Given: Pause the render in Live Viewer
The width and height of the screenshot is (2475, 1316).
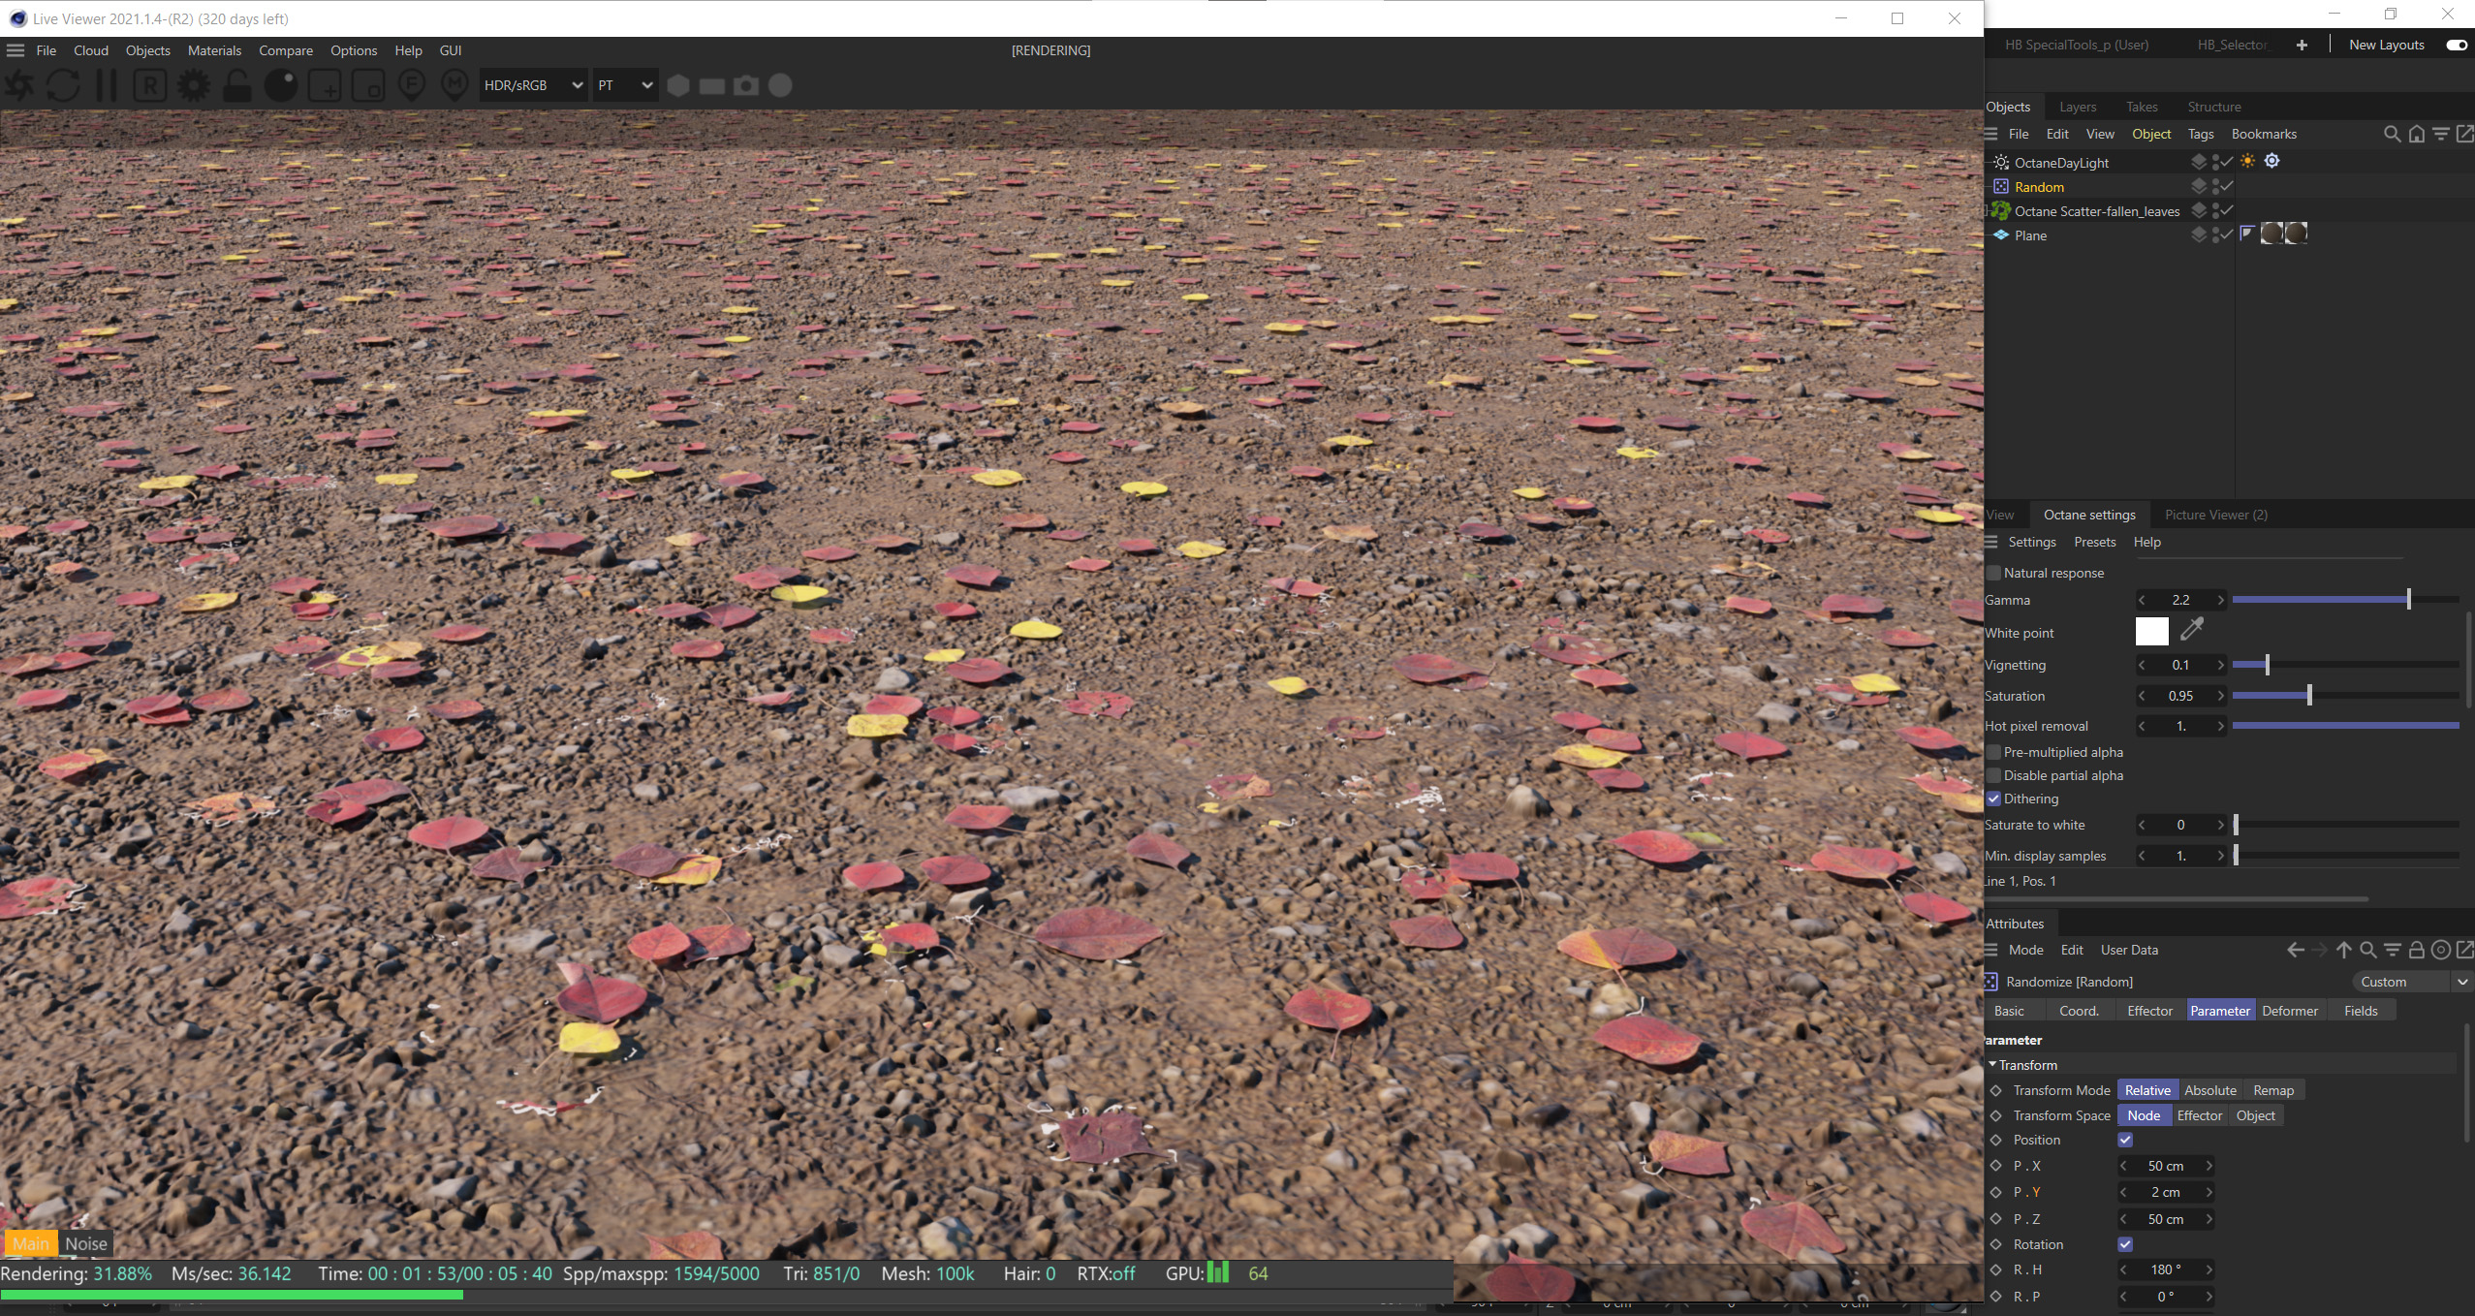Looking at the screenshot, I should click(107, 86).
